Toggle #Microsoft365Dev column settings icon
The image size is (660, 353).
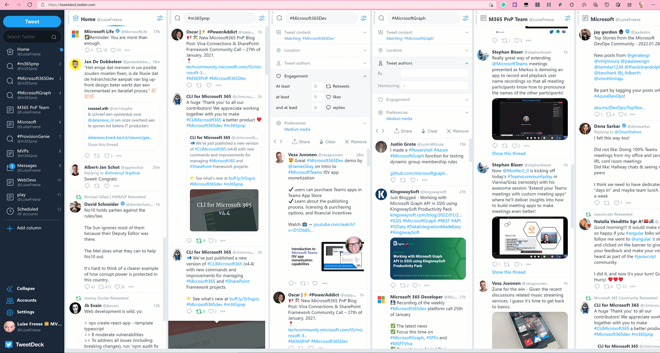[x=364, y=18]
